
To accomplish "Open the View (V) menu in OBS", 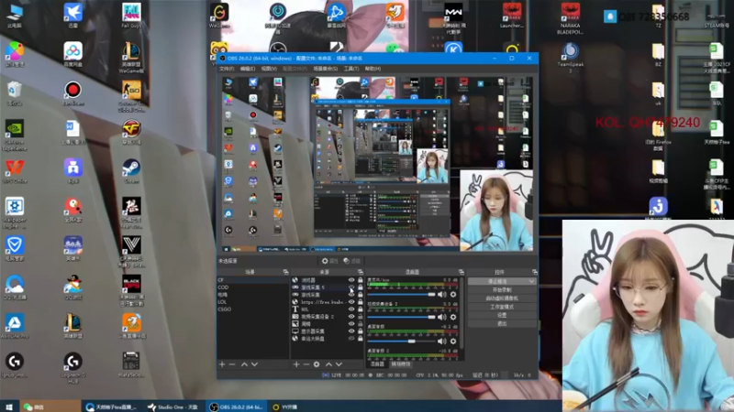I will (269, 69).
